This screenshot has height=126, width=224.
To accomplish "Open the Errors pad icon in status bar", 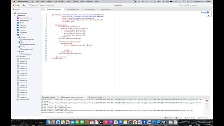I will (176, 118).
